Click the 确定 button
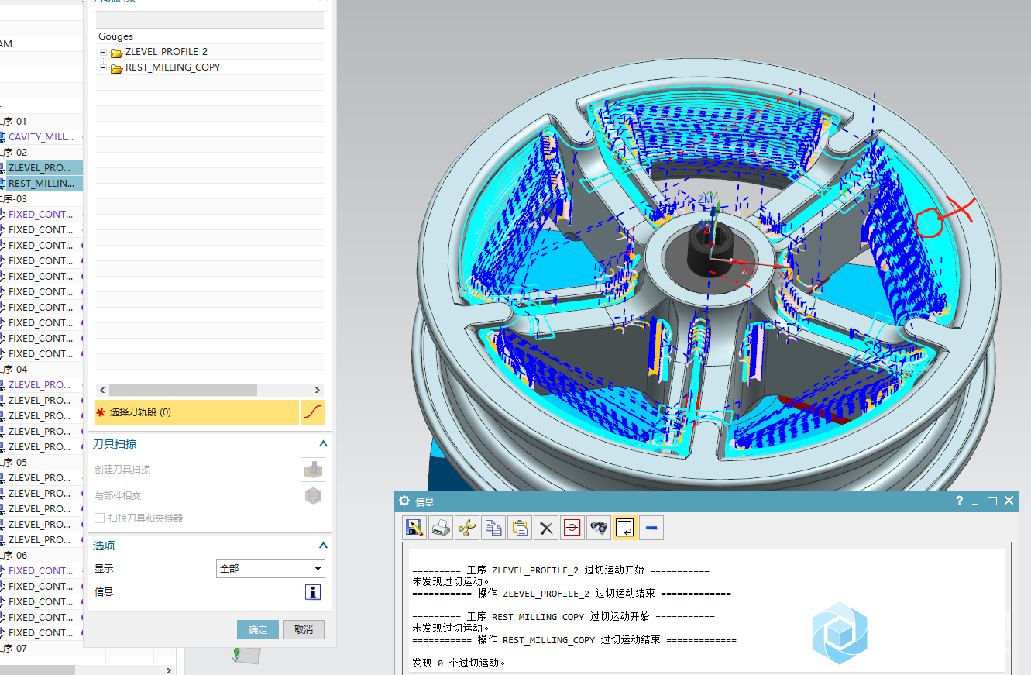 tap(258, 629)
